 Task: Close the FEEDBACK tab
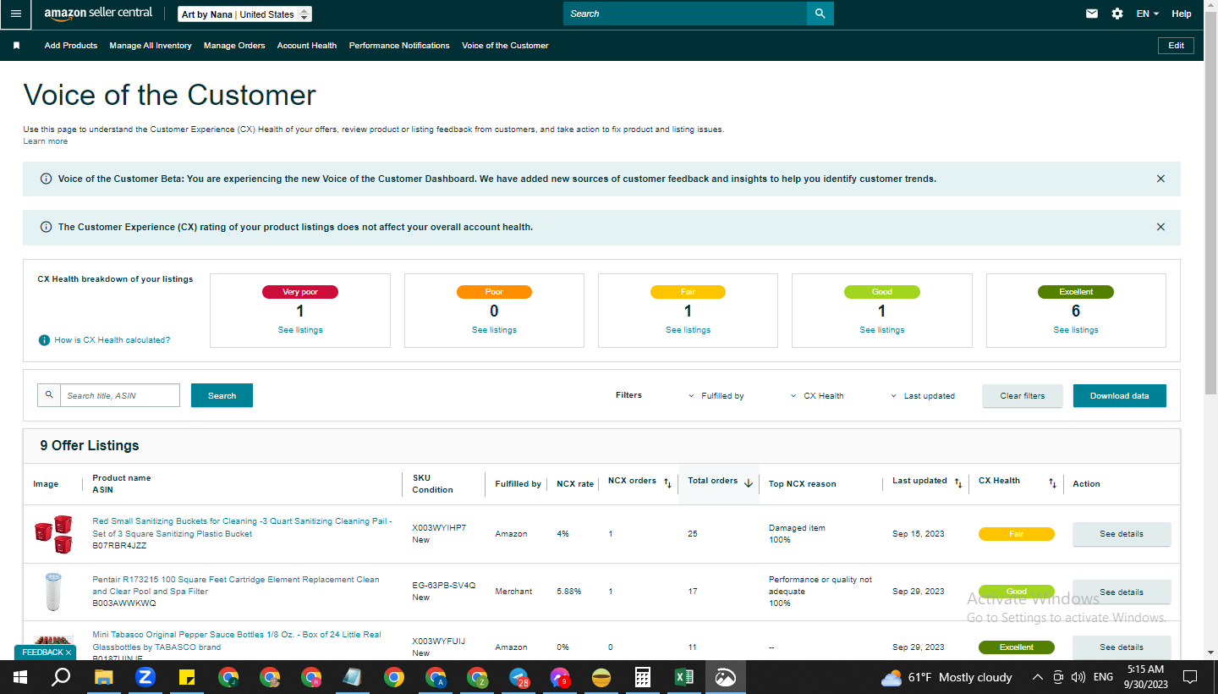coord(69,653)
